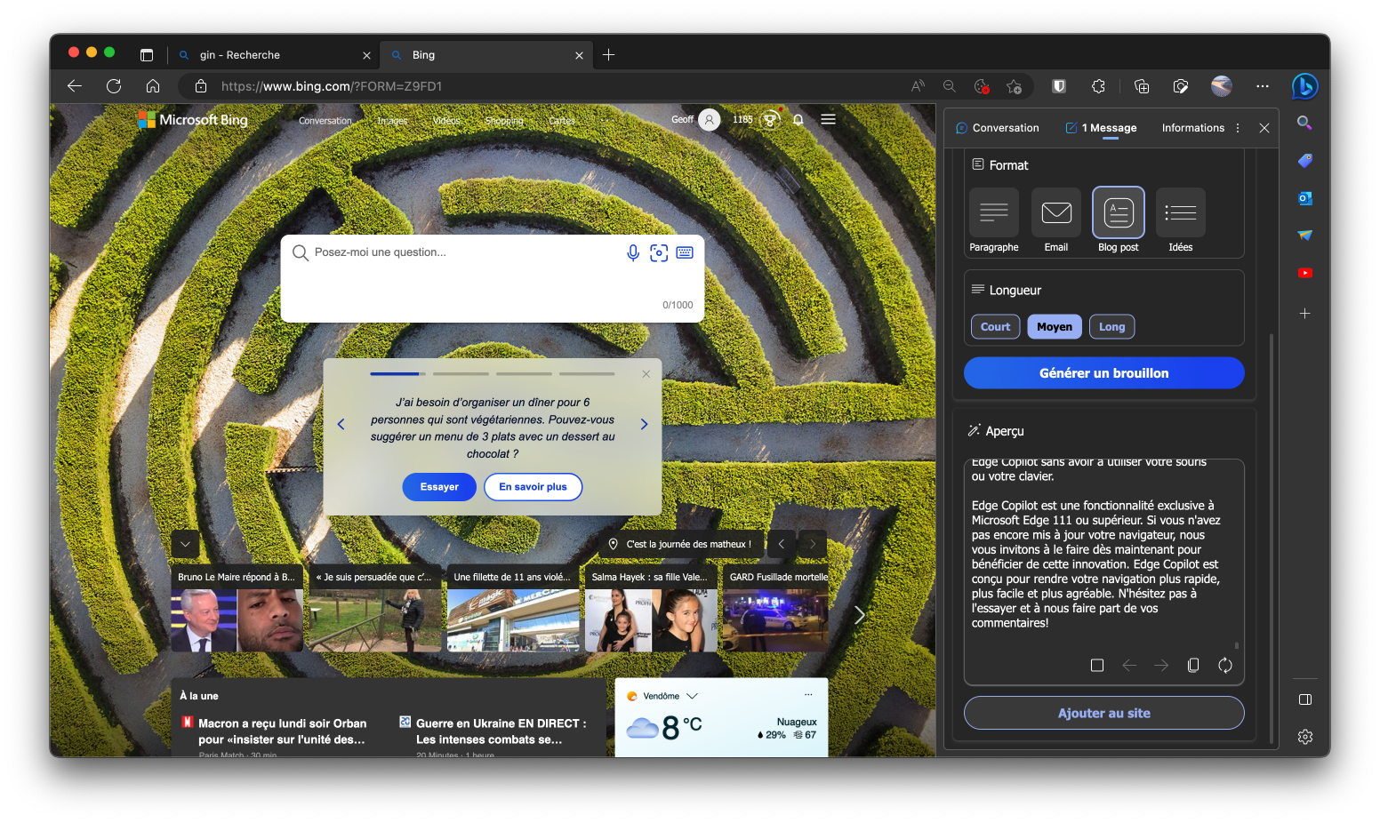Click the Essayer button
Image resolution: width=1380 pixels, height=823 pixels.
(x=439, y=487)
